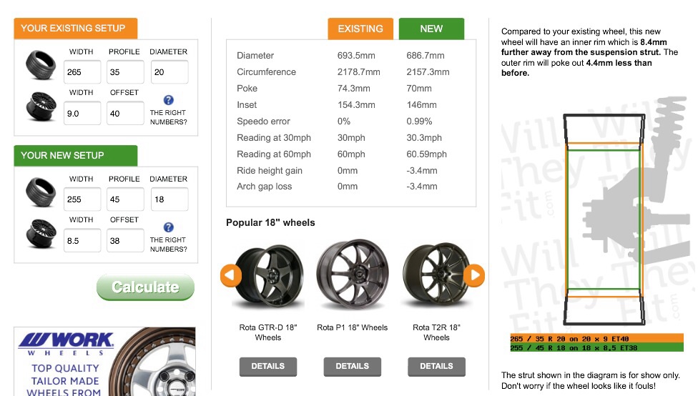Click the new setup alloy wheel icon
This screenshot has width=698, height=396.
click(41, 234)
